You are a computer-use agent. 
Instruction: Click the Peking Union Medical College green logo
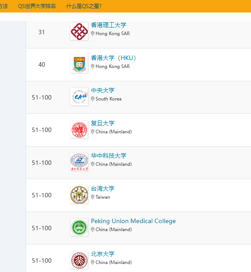[79, 227]
